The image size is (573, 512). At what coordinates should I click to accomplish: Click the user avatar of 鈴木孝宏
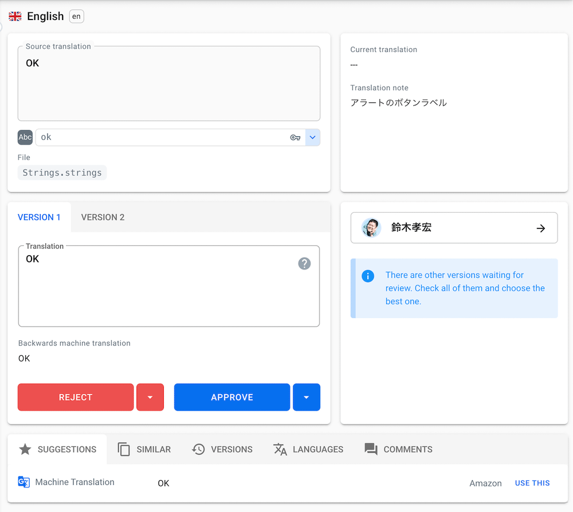tap(371, 228)
